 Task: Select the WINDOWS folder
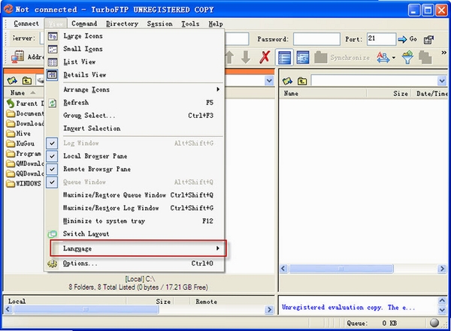pyautogui.click(x=23, y=183)
